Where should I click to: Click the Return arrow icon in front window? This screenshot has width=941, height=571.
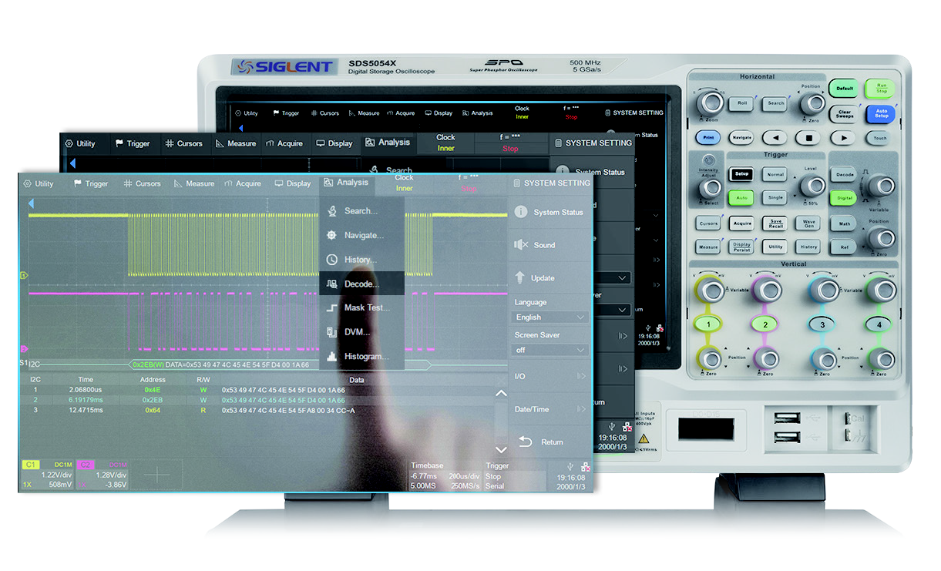(525, 442)
